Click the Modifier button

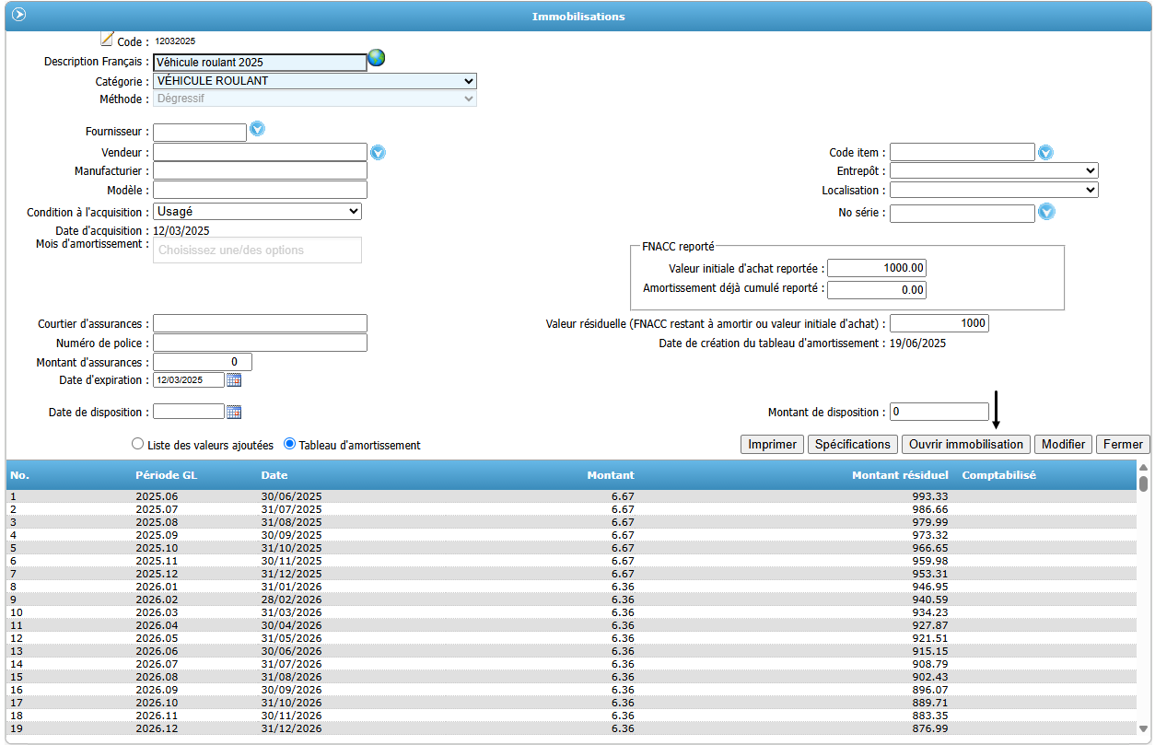1063,445
